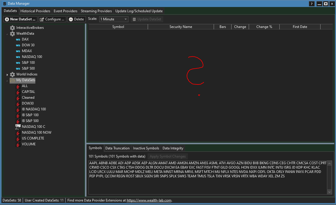Click the S&P 100 WealthData icon
The width and height of the screenshot is (336, 205).
coord(18,63)
